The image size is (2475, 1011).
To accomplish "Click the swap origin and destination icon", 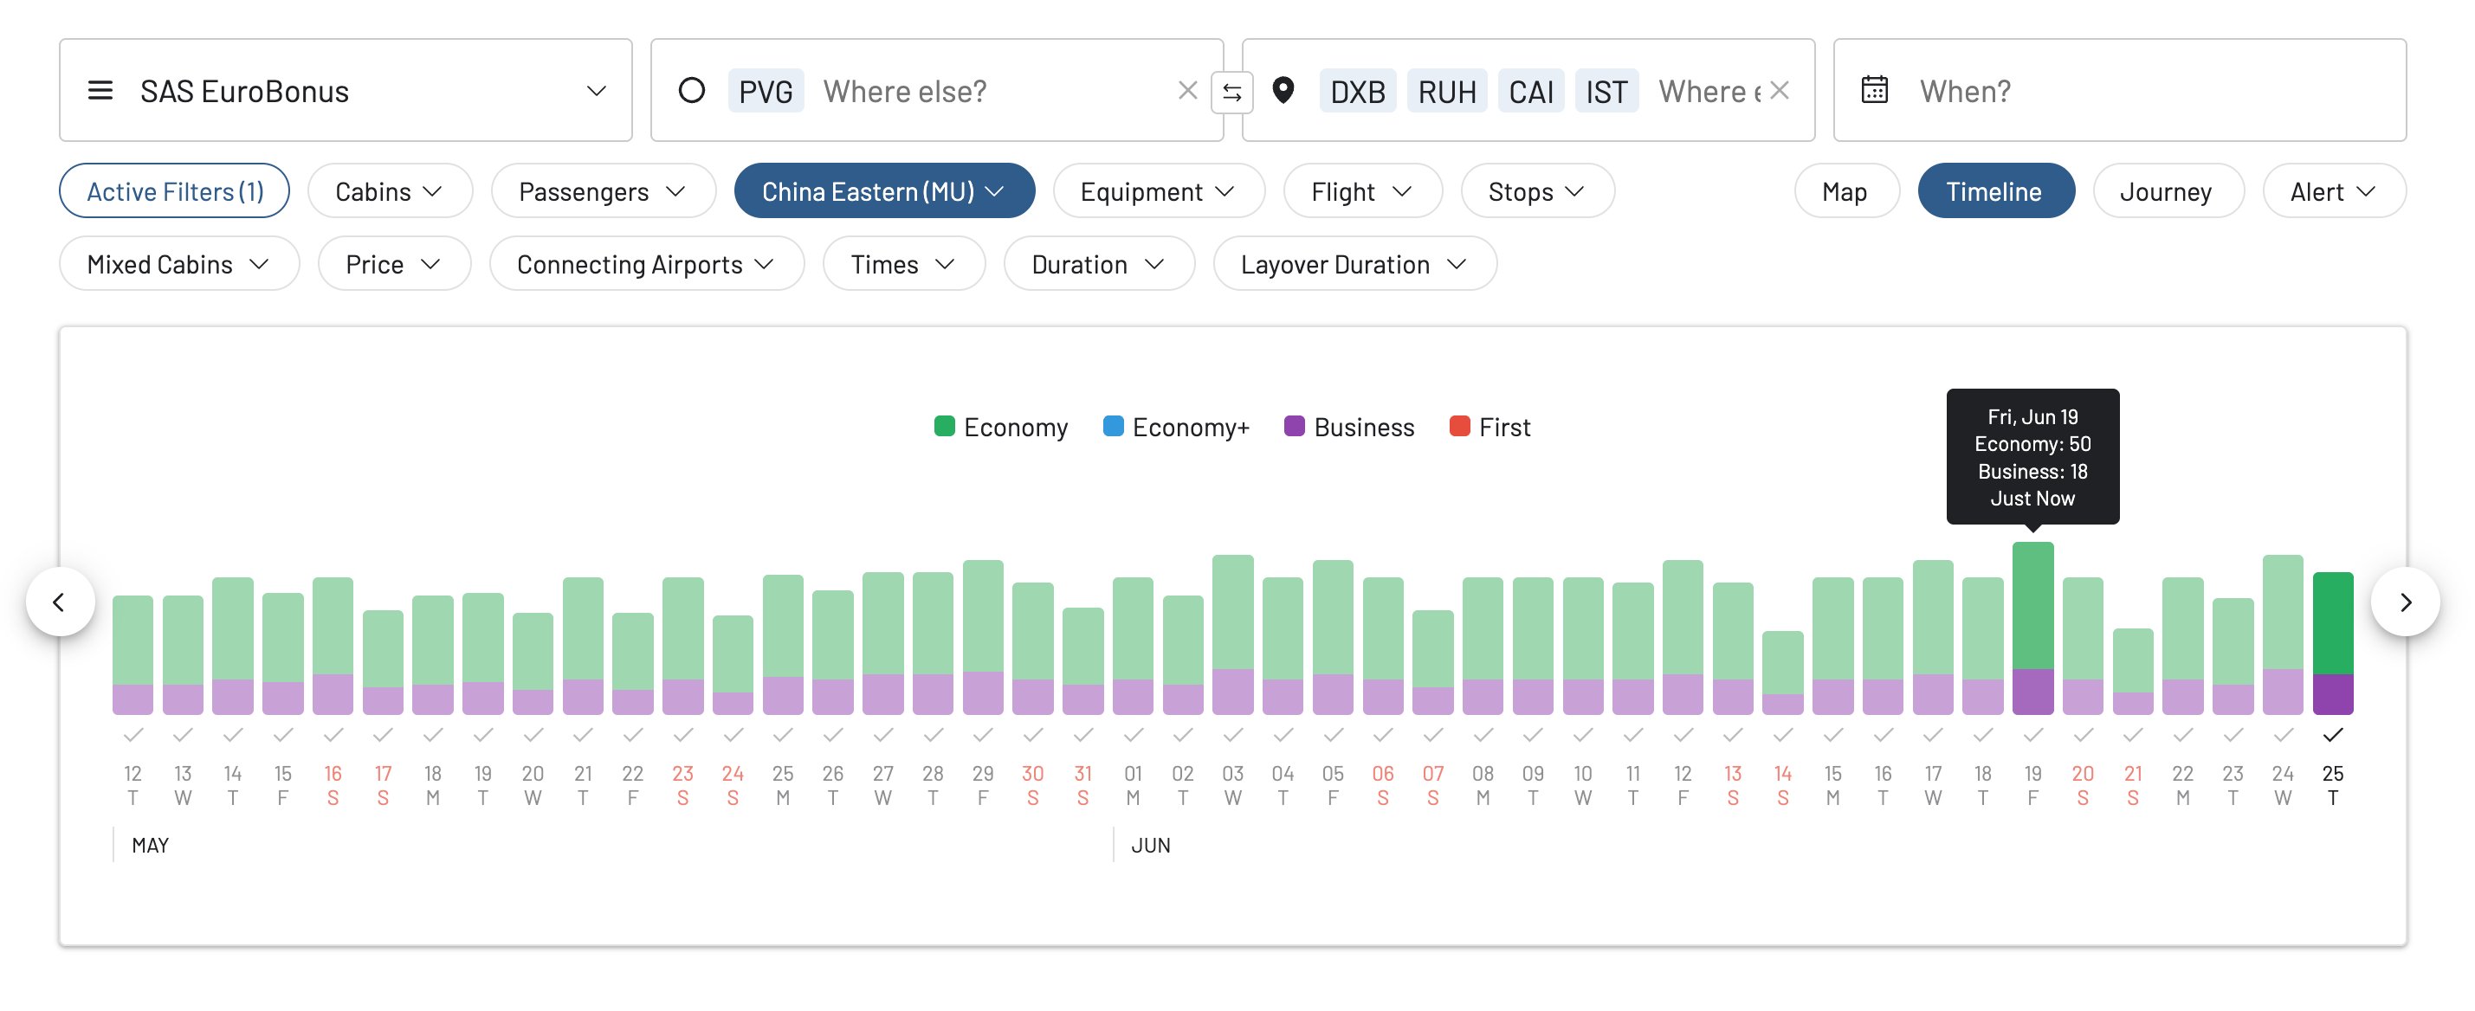I will (x=1234, y=90).
